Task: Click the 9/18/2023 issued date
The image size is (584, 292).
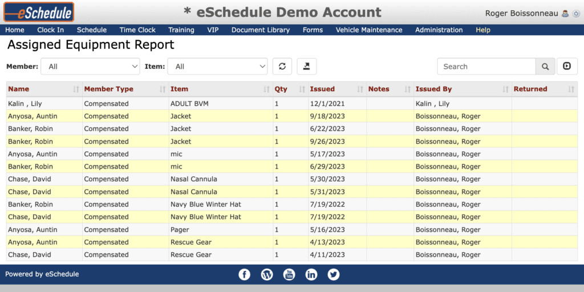Action: (327, 116)
